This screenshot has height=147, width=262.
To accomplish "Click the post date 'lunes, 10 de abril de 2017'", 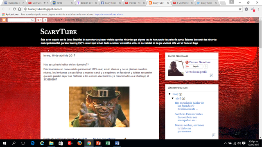I will (59, 56).
